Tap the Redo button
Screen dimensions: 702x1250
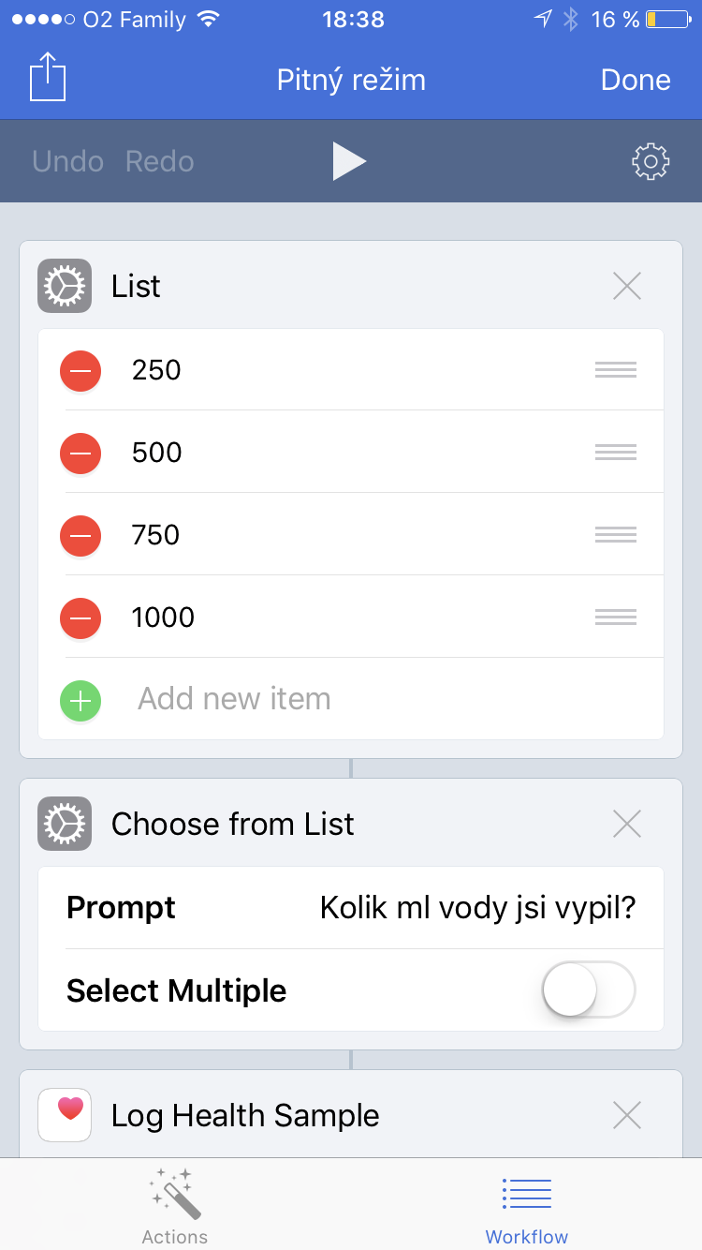(160, 161)
